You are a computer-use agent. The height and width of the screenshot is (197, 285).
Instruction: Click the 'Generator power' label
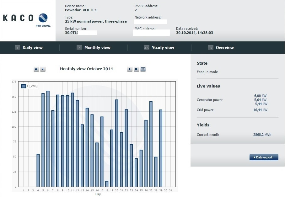210,100
